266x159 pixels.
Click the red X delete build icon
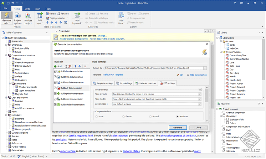[x=70, y=66]
